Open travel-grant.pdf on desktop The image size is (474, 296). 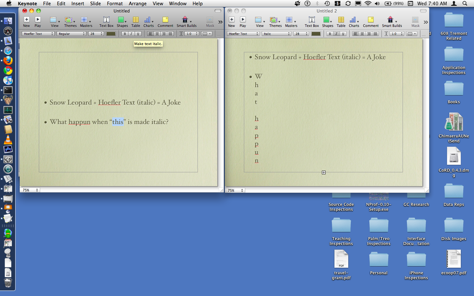pyautogui.click(x=341, y=265)
